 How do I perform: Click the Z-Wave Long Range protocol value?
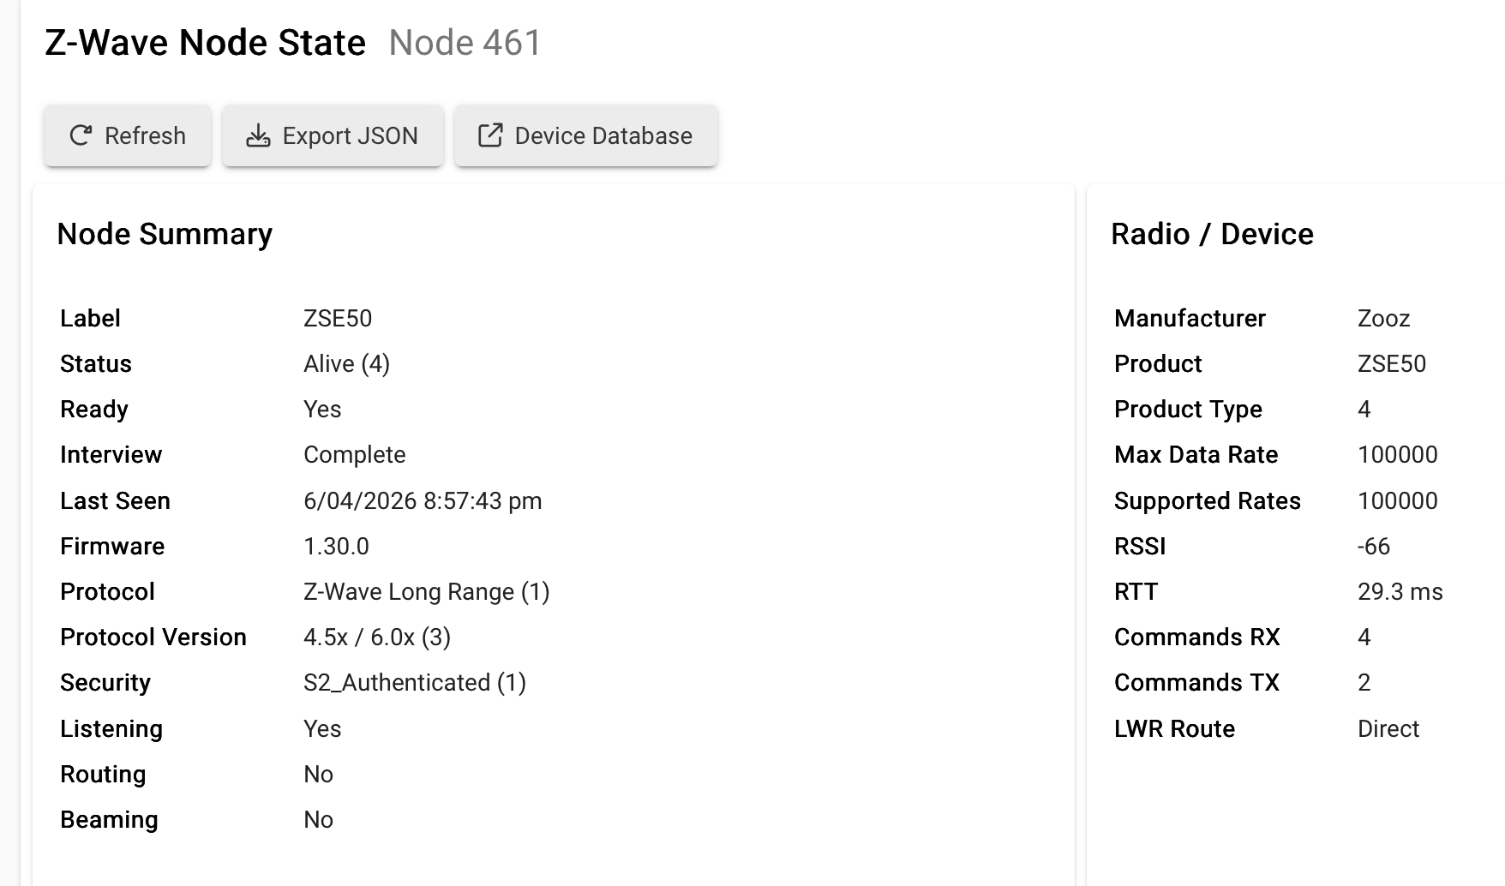427,592
